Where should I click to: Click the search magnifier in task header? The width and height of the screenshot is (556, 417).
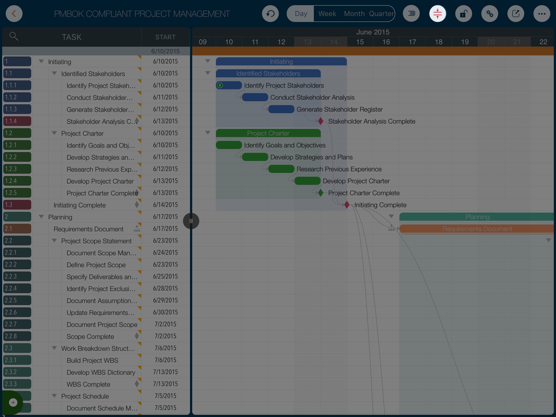14,36
